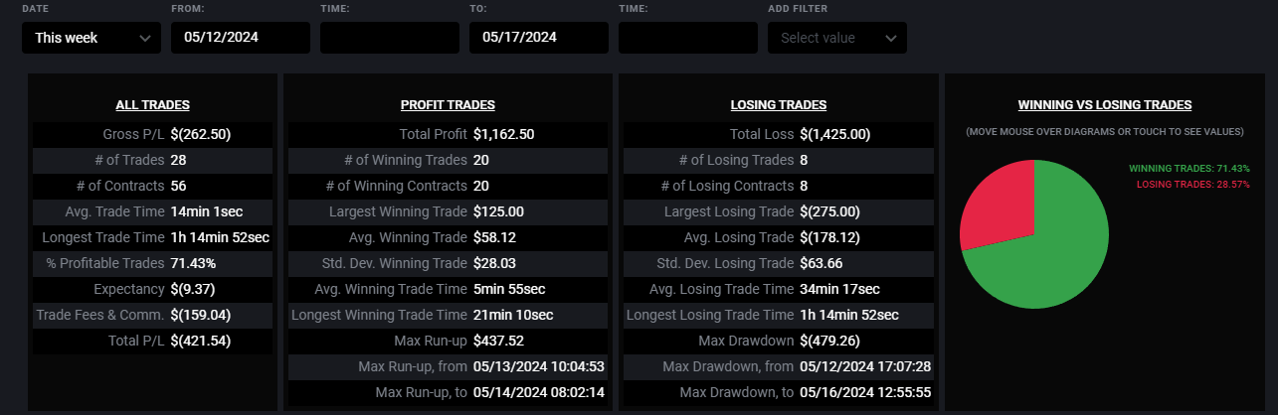The height and width of the screenshot is (415, 1278).
Task: Click the All Trades panel heading
Action: [x=152, y=104]
